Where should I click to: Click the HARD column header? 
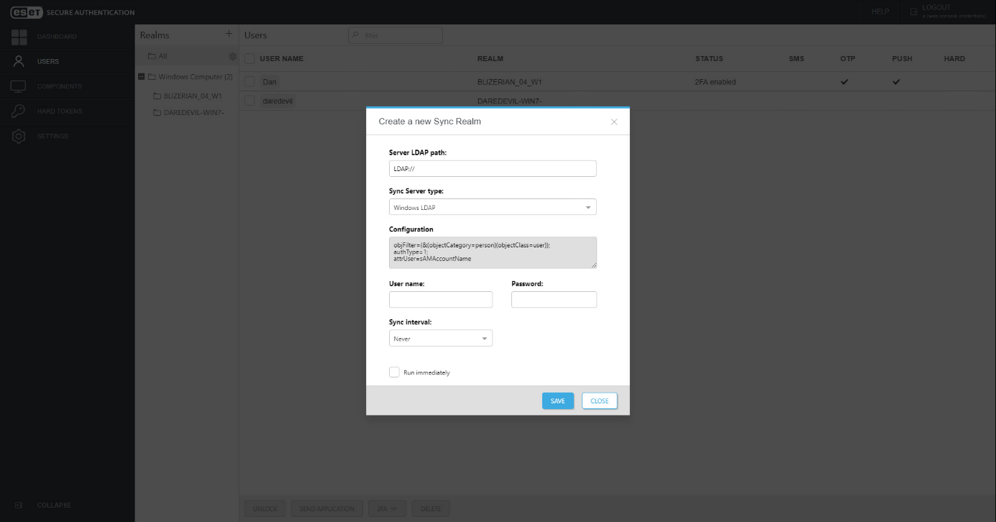point(954,58)
